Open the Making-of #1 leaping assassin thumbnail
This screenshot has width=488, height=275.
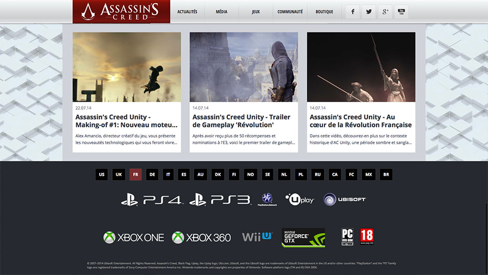tap(127, 67)
